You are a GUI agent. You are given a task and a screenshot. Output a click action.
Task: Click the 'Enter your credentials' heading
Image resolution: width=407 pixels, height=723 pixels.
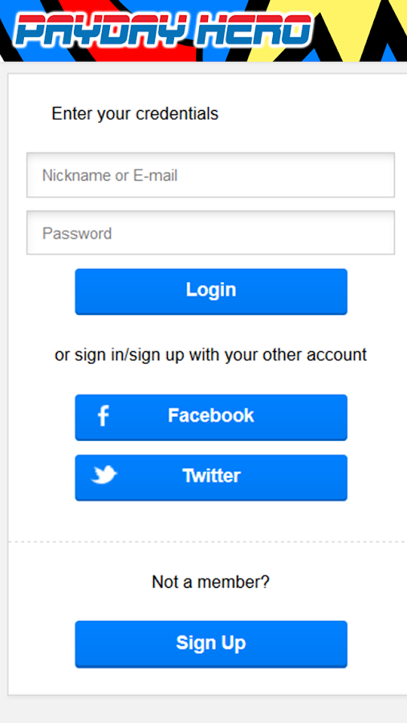[x=135, y=113]
